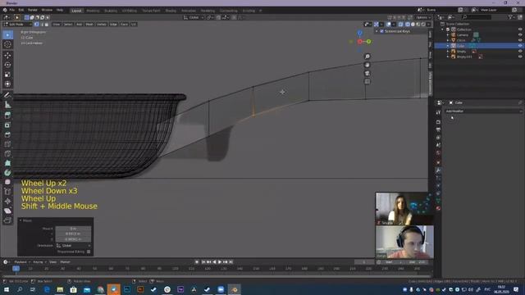Open the Edit Mode dropdown
The height and width of the screenshot is (295, 525).
click(17, 25)
